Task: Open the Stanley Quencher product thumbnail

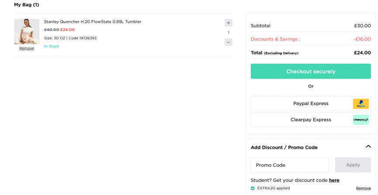Action: tap(27, 31)
